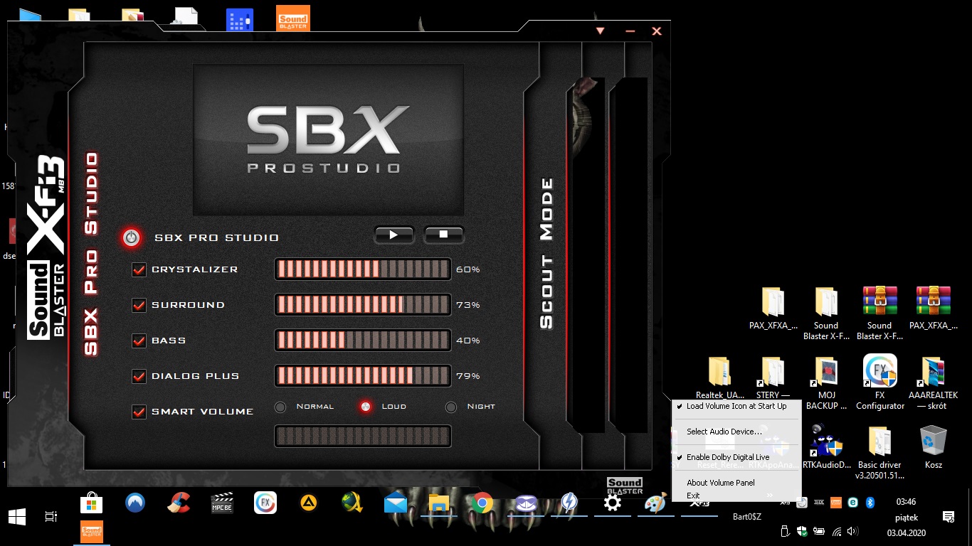This screenshot has height=546, width=972.
Task: Change the Dialog Plus slider level
Action: tap(363, 376)
